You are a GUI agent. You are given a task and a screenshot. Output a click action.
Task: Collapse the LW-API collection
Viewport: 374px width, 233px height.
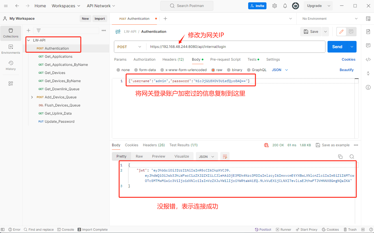28,40
